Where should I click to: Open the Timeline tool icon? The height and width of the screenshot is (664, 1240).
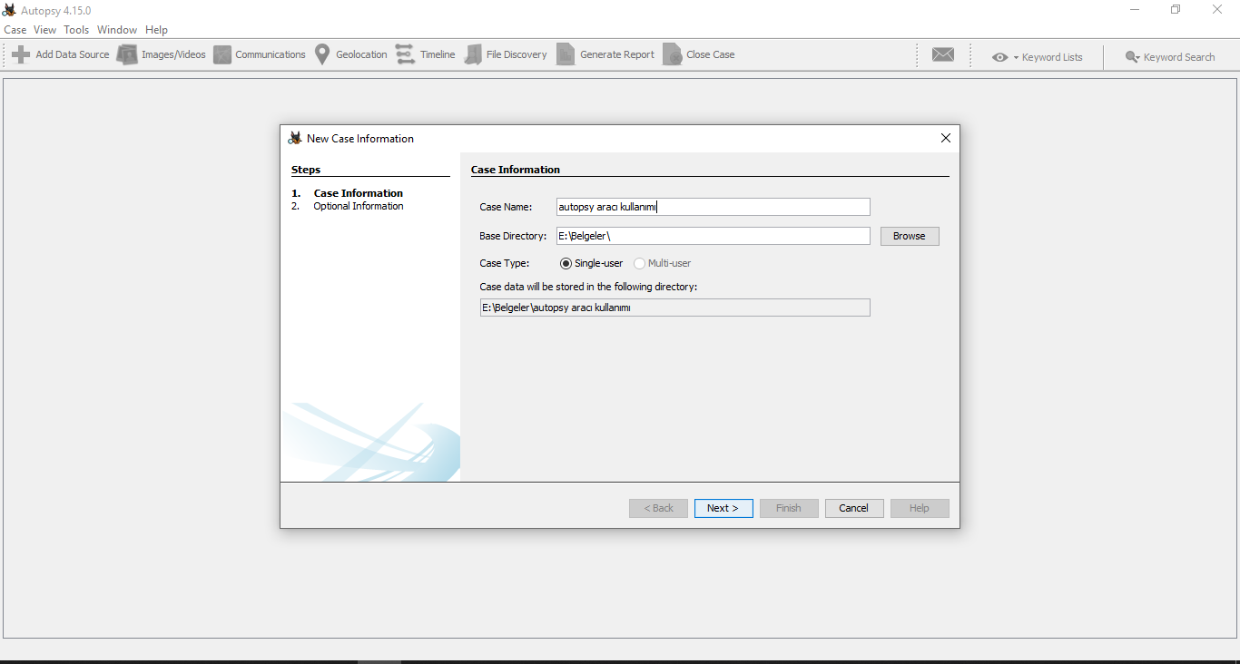[405, 54]
